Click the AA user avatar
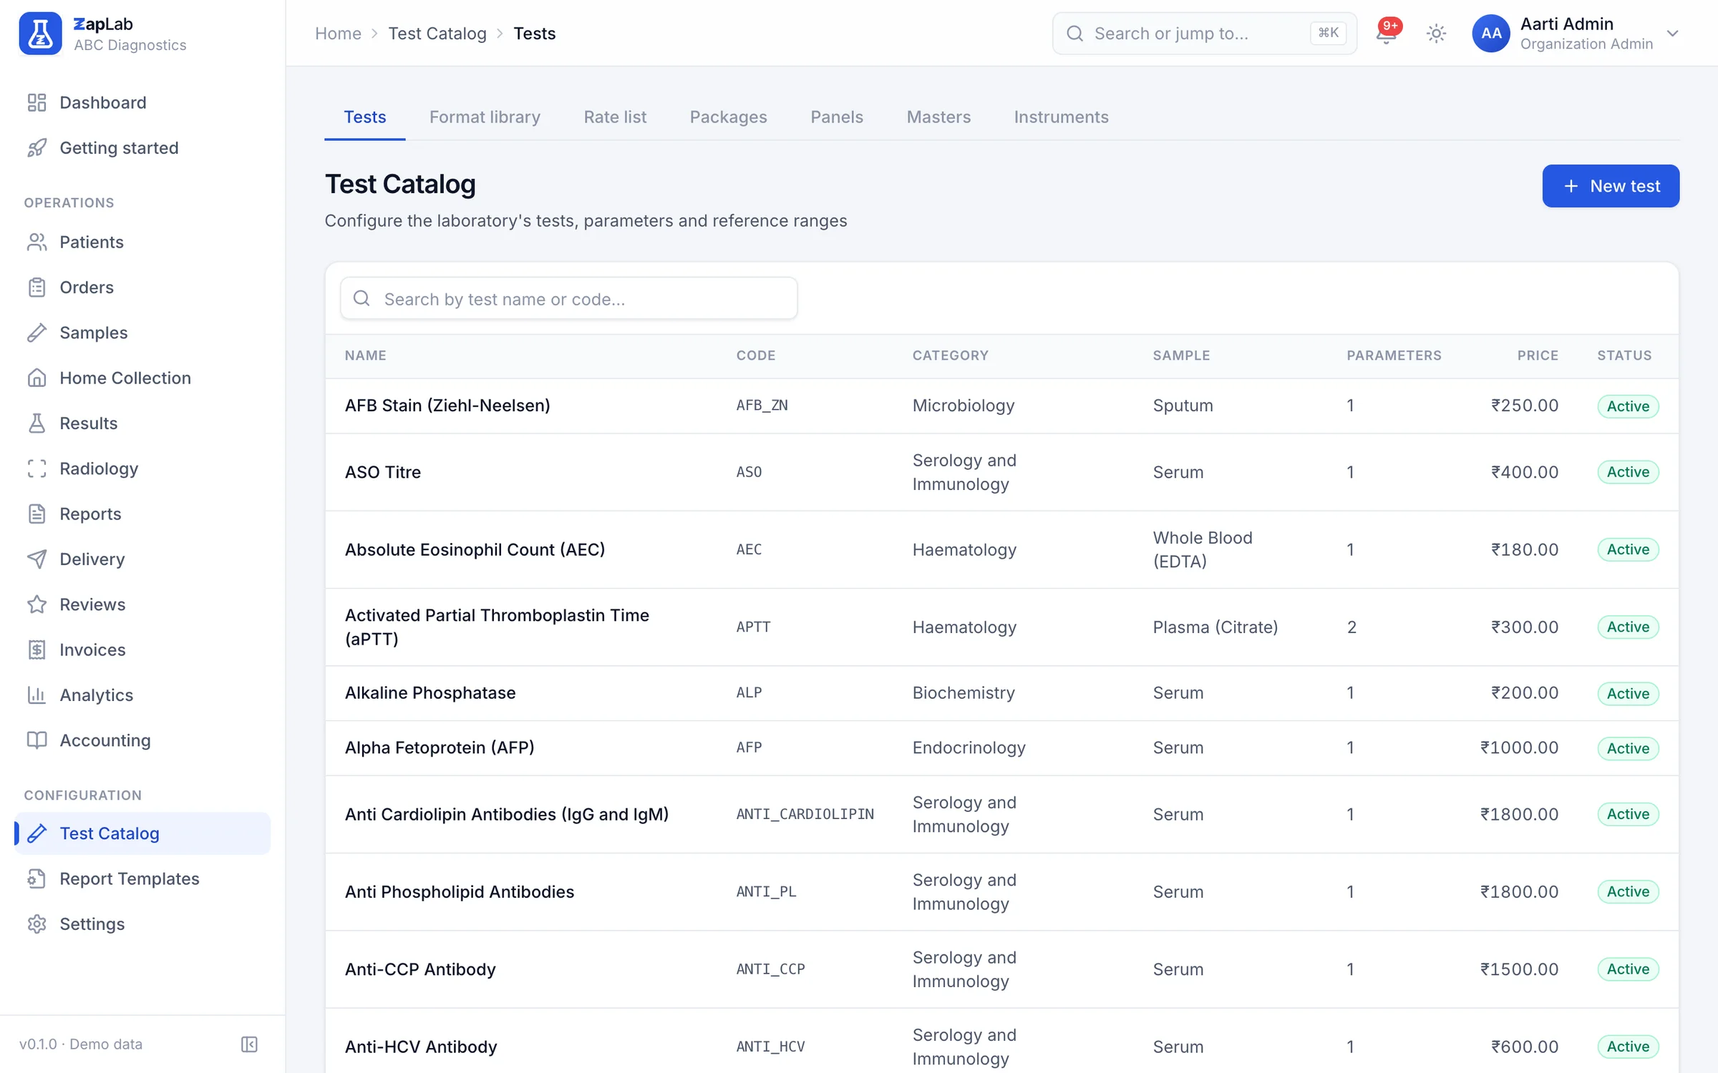Image resolution: width=1718 pixels, height=1073 pixels. 1491,34
